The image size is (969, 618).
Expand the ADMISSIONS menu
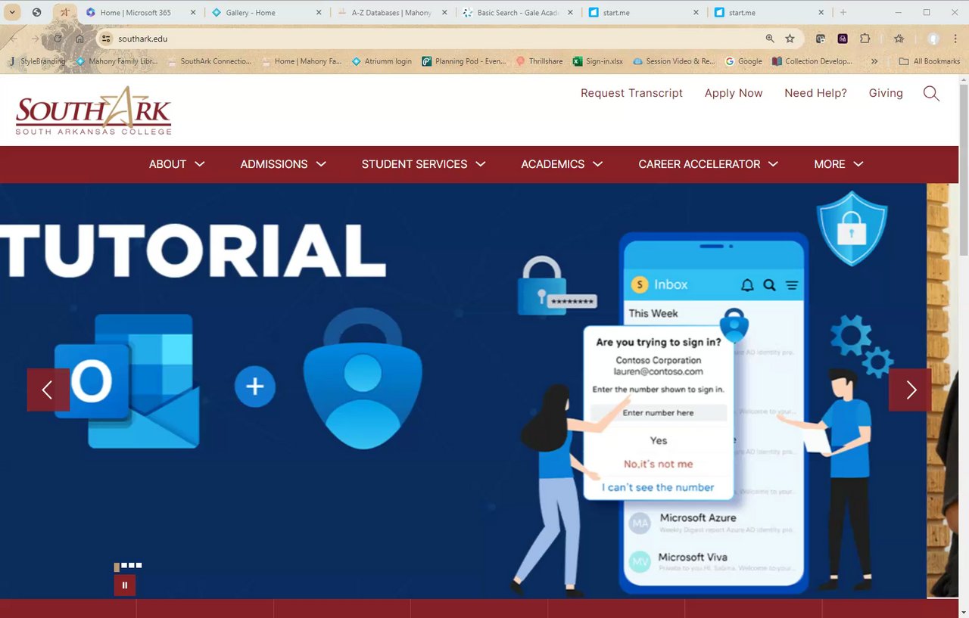[283, 164]
